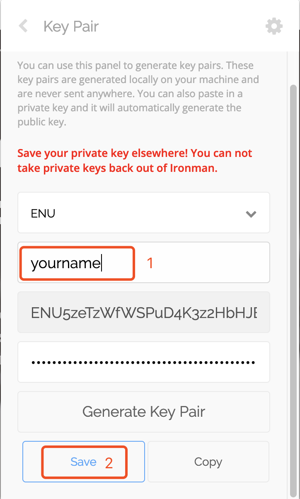Click the red annotation number 1
This screenshot has width=300, height=499.
point(150,263)
